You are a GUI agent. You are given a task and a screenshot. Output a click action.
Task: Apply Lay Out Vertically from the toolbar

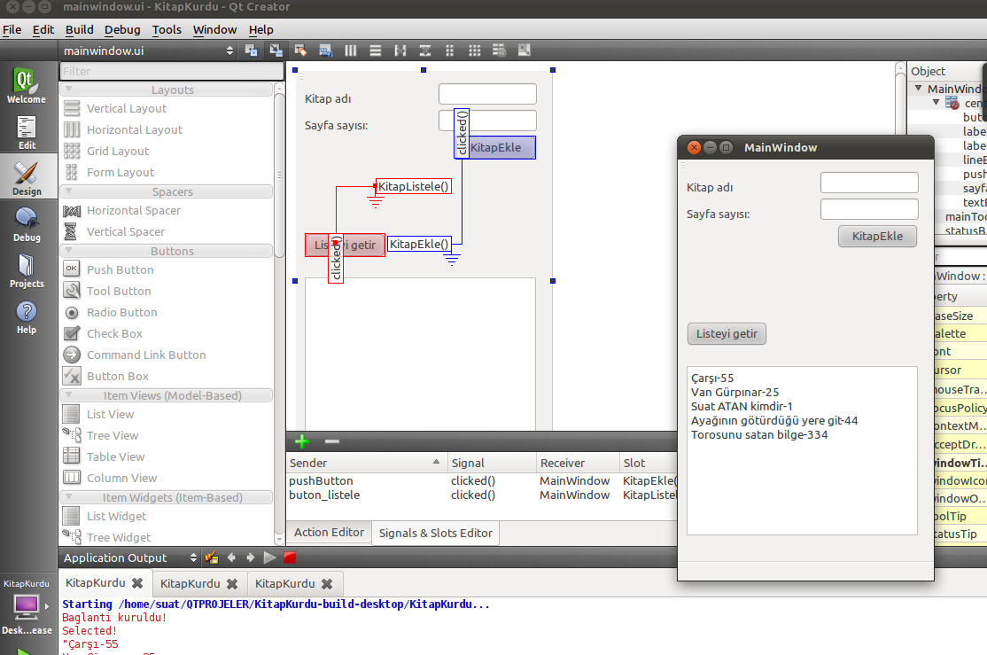(376, 51)
